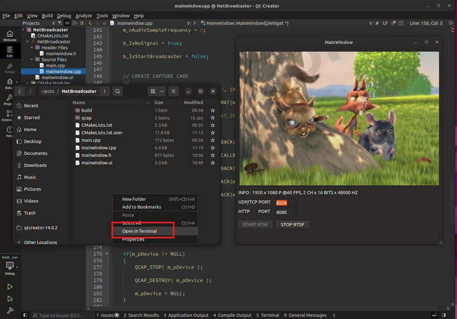The width and height of the screenshot is (457, 319).
Task: Switch to Edit mode in sidebar
Action: click(10, 52)
